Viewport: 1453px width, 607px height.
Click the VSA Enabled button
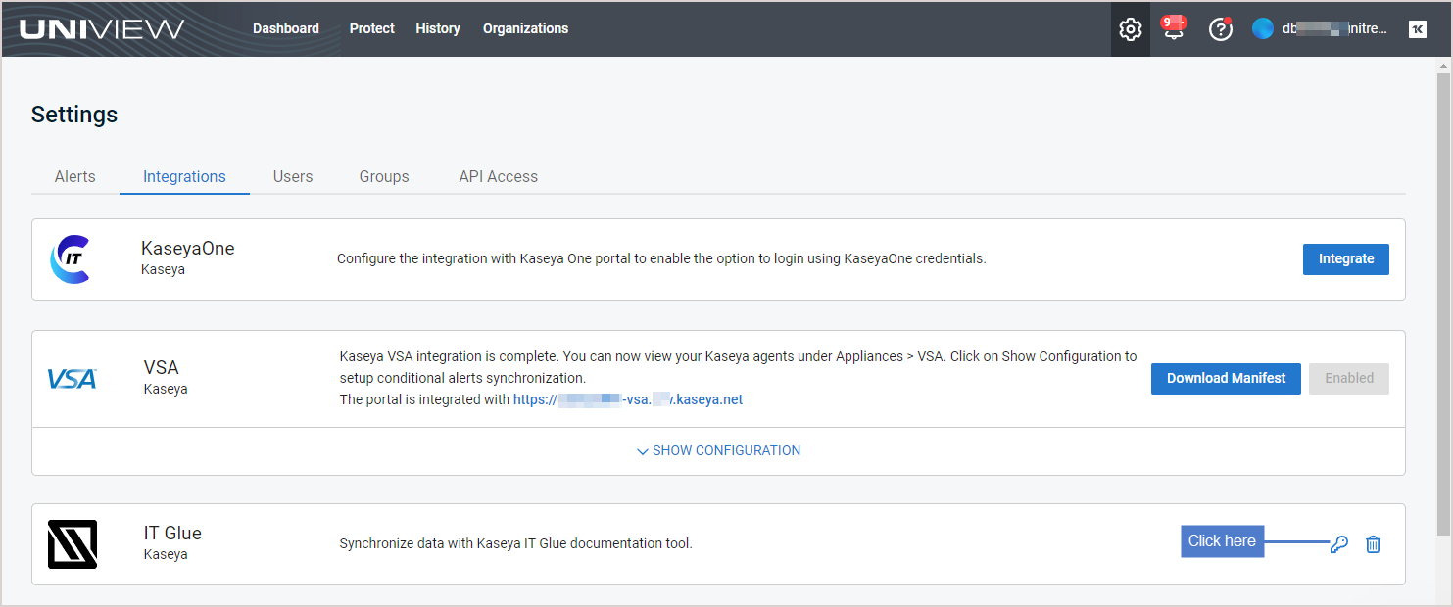pyautogui.click(x=1349, y=379)
